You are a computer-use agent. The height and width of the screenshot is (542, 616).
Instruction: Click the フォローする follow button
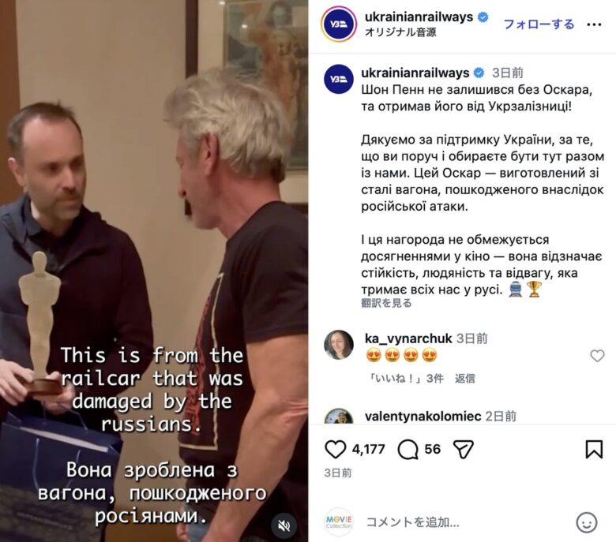(539, 24)
